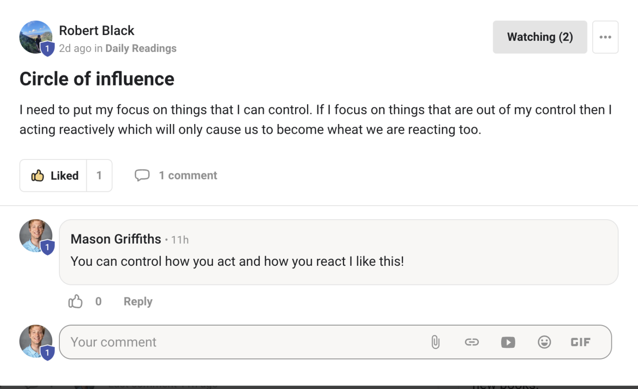The image size is (638, 389).
Task: Open the three-dot post options menu
Action: pos(605,37)
